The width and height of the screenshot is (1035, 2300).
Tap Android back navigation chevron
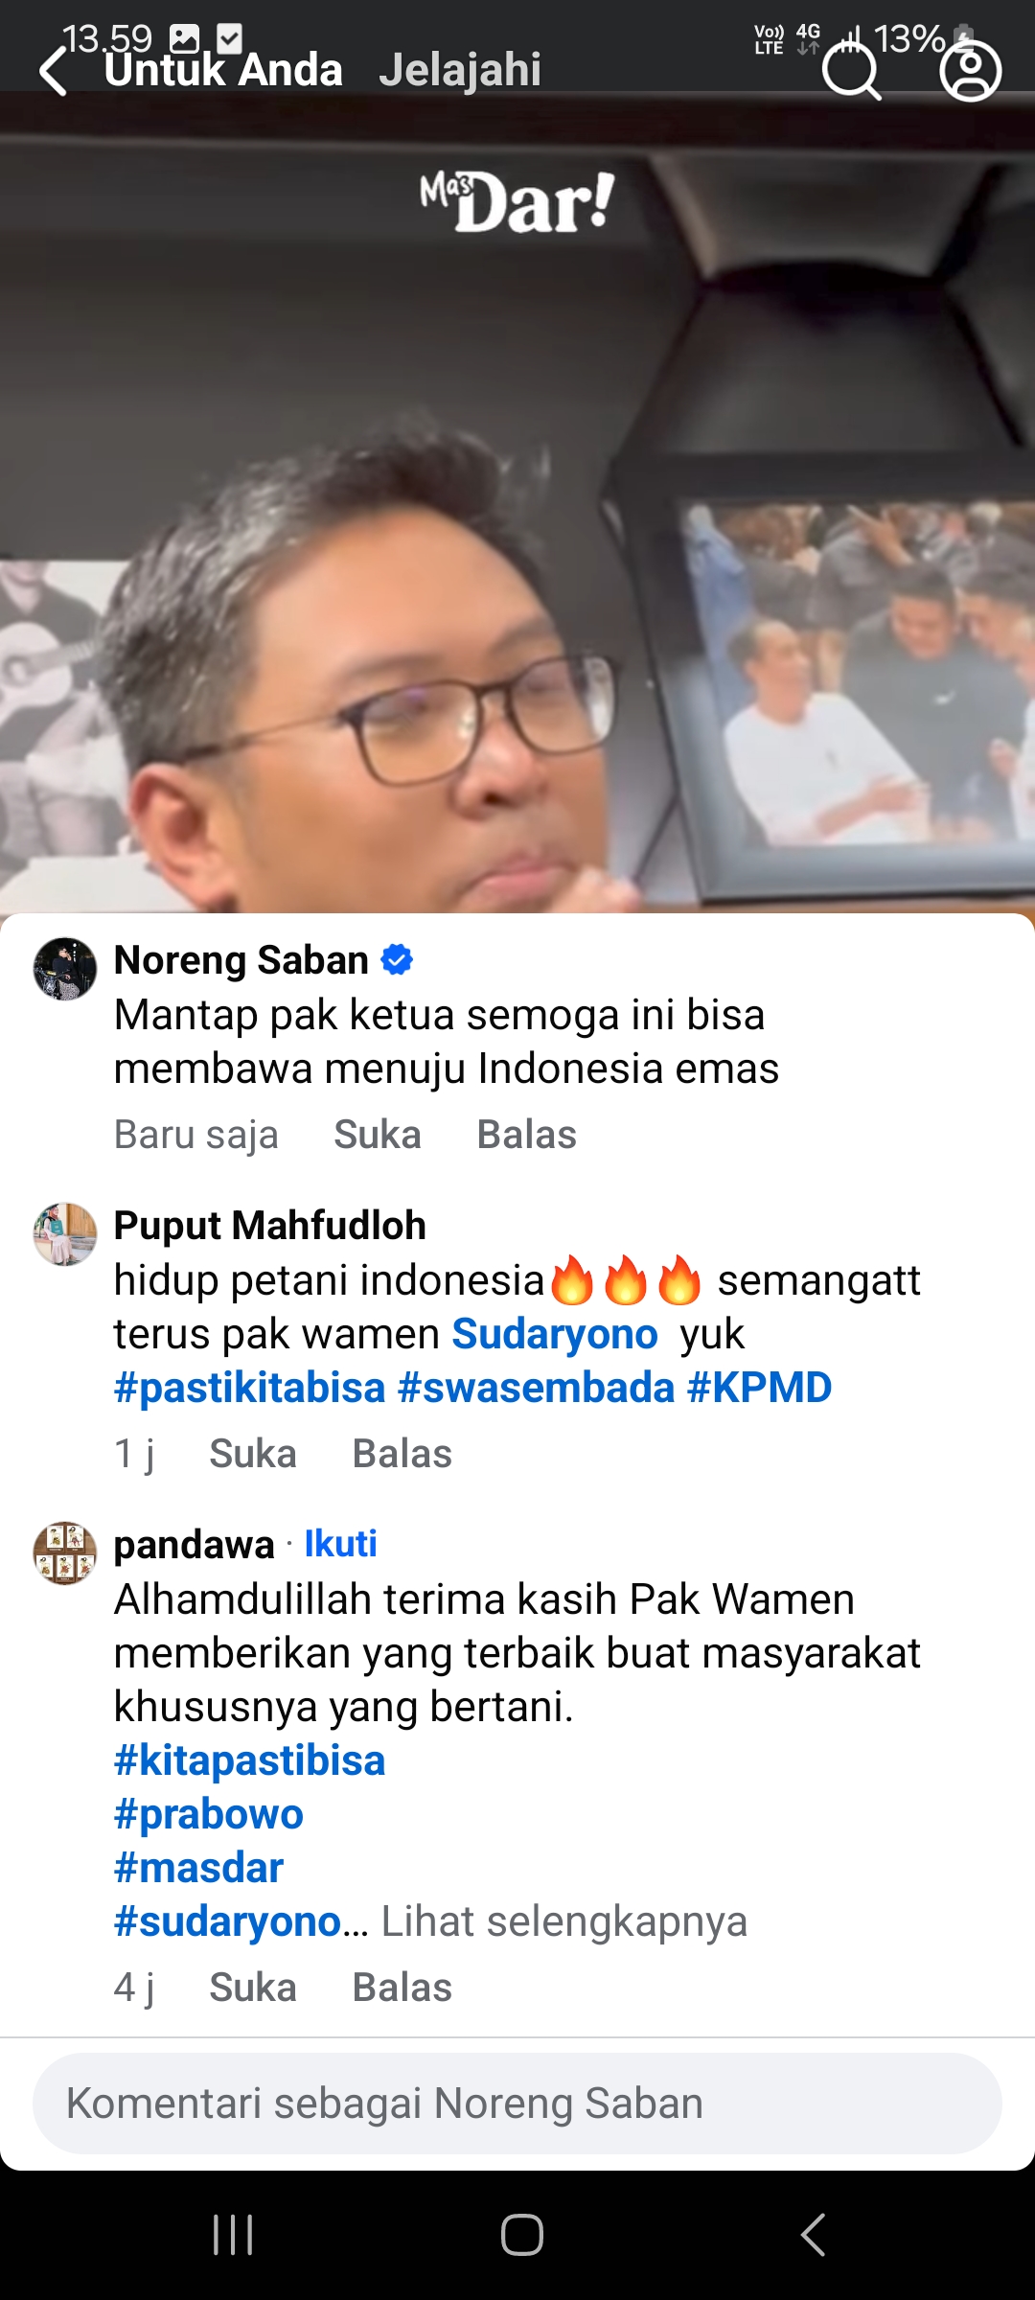[813, 2235]
